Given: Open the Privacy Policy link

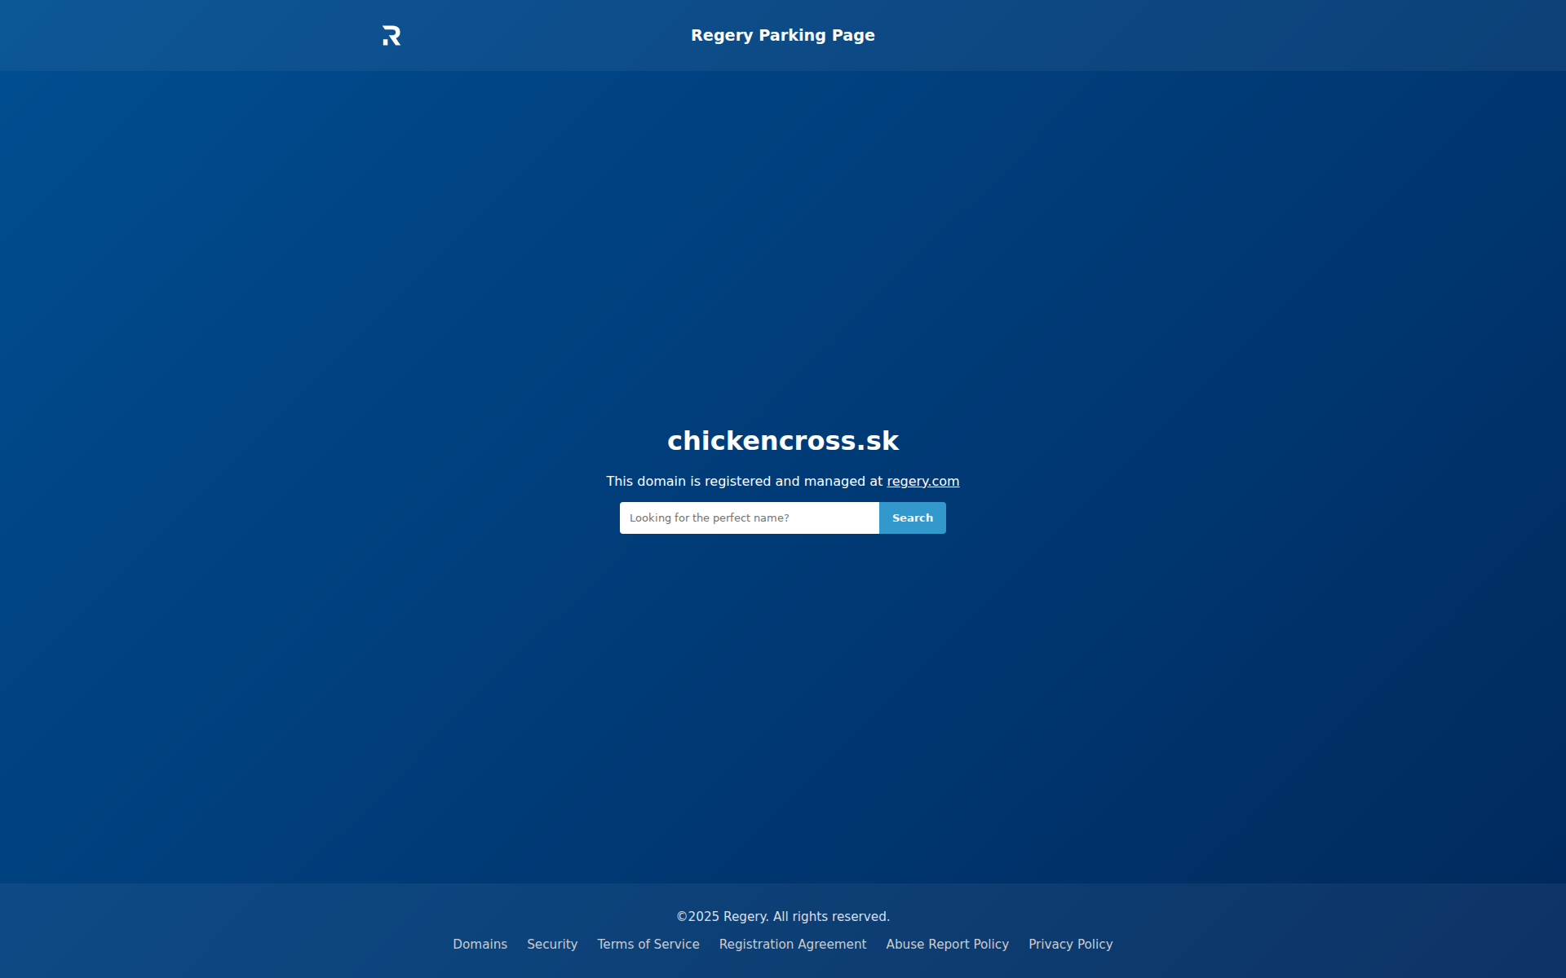Looking at the screenshot, I should click(1070, 944).
